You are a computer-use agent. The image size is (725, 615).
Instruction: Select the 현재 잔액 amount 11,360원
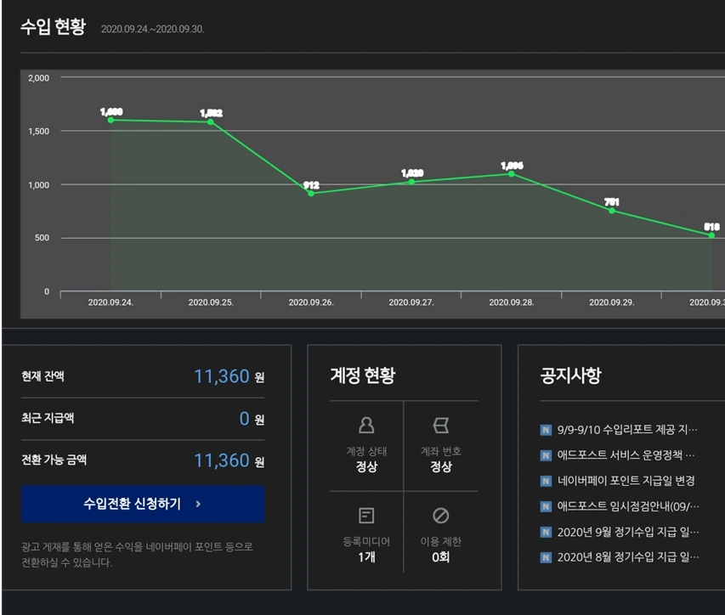221,375
